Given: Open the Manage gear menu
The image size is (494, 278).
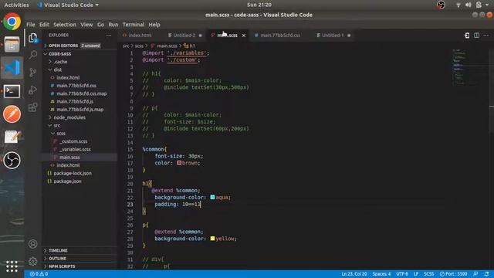Looking at the screenshot, I should (x=32, y=261).
